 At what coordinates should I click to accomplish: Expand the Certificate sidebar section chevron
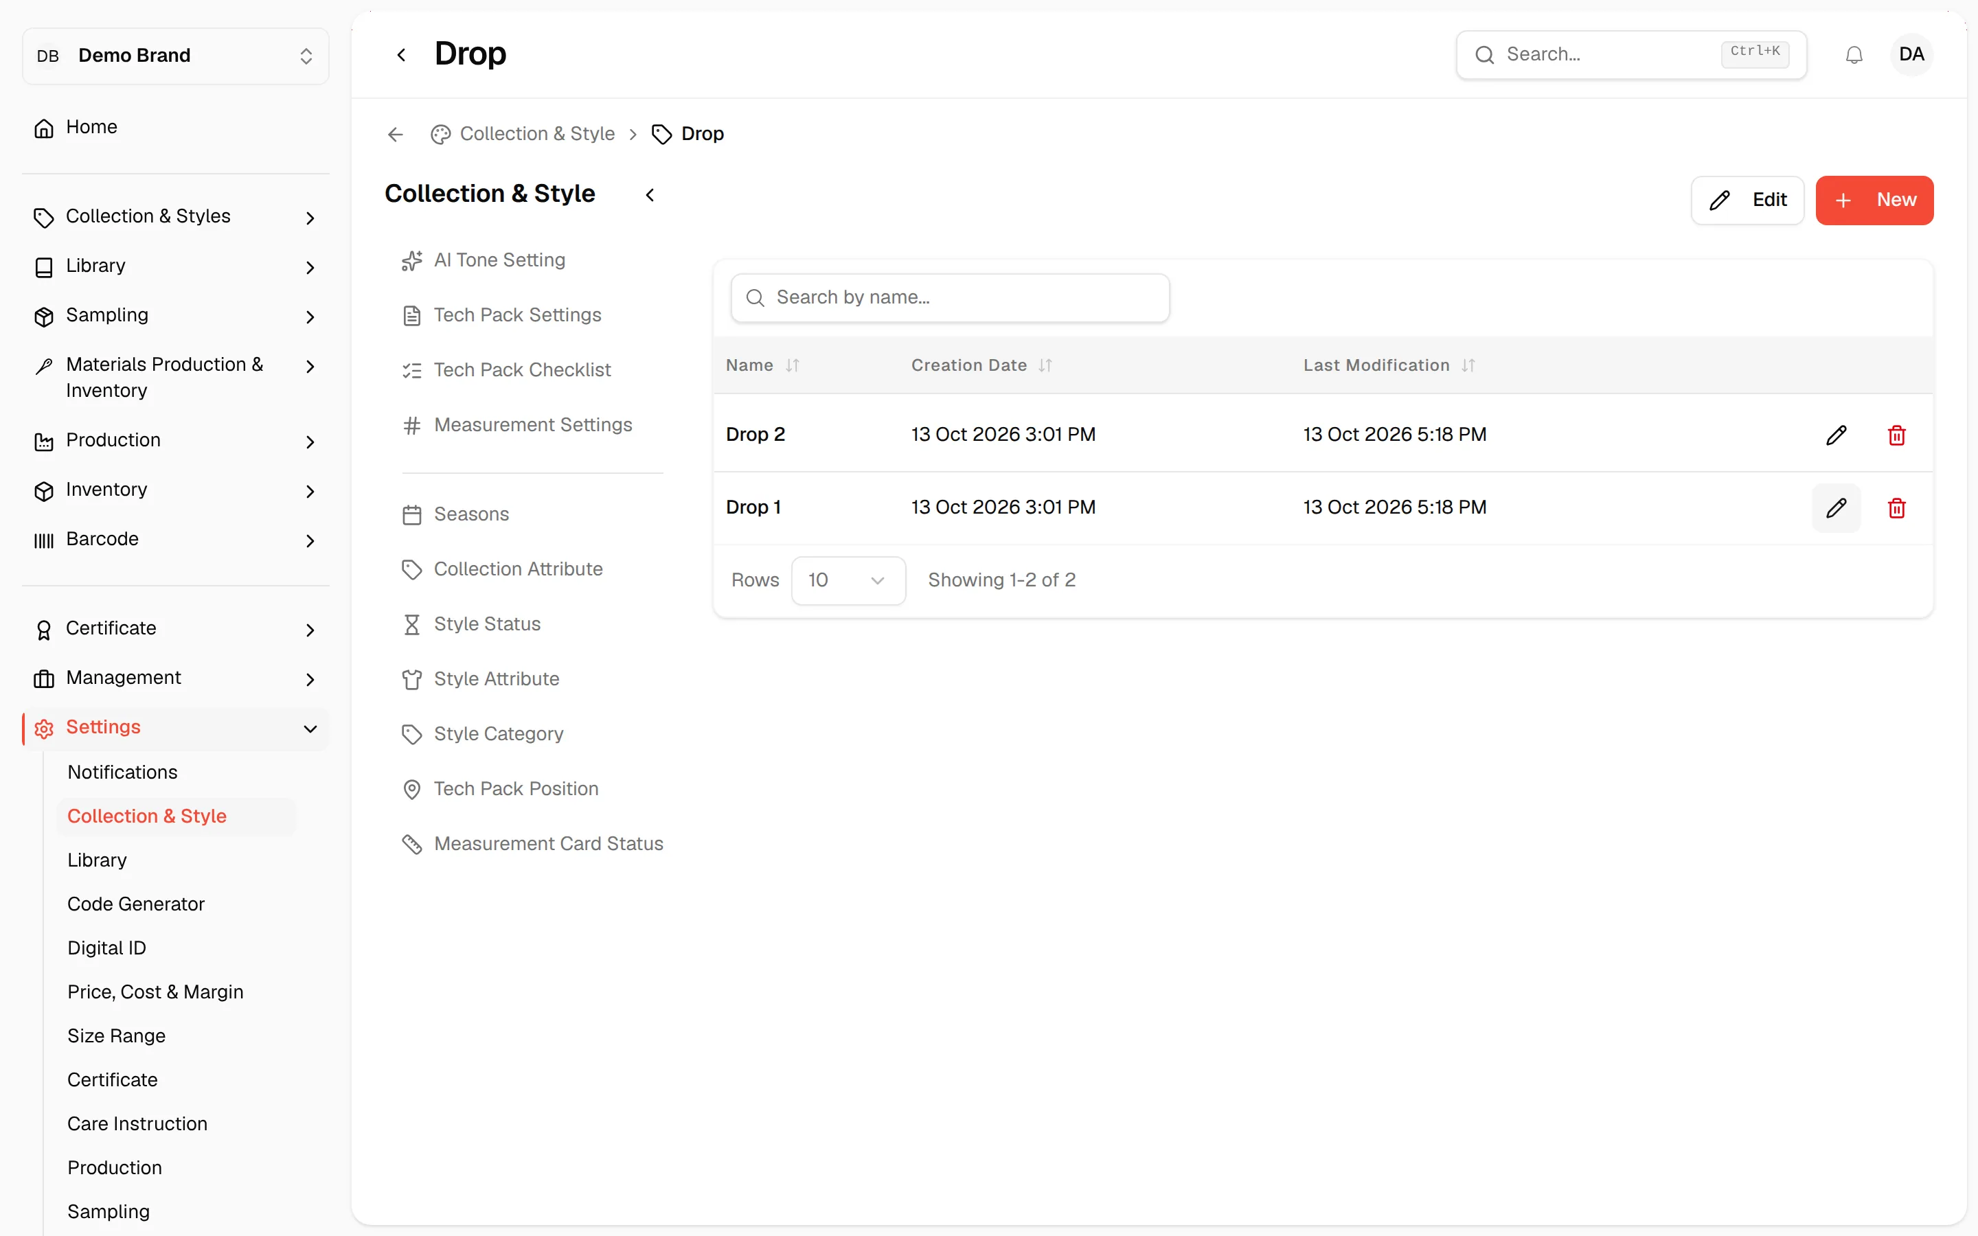(x=310, y=630)
